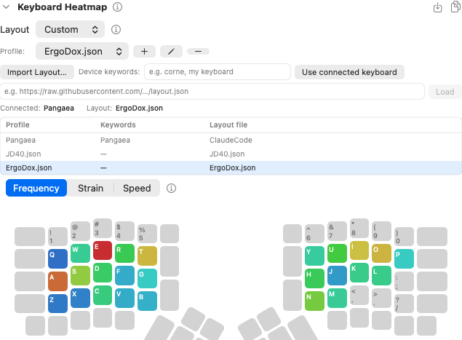Click the blue Q key
Screen dimensions: 462x340
[x=57, y=258]
